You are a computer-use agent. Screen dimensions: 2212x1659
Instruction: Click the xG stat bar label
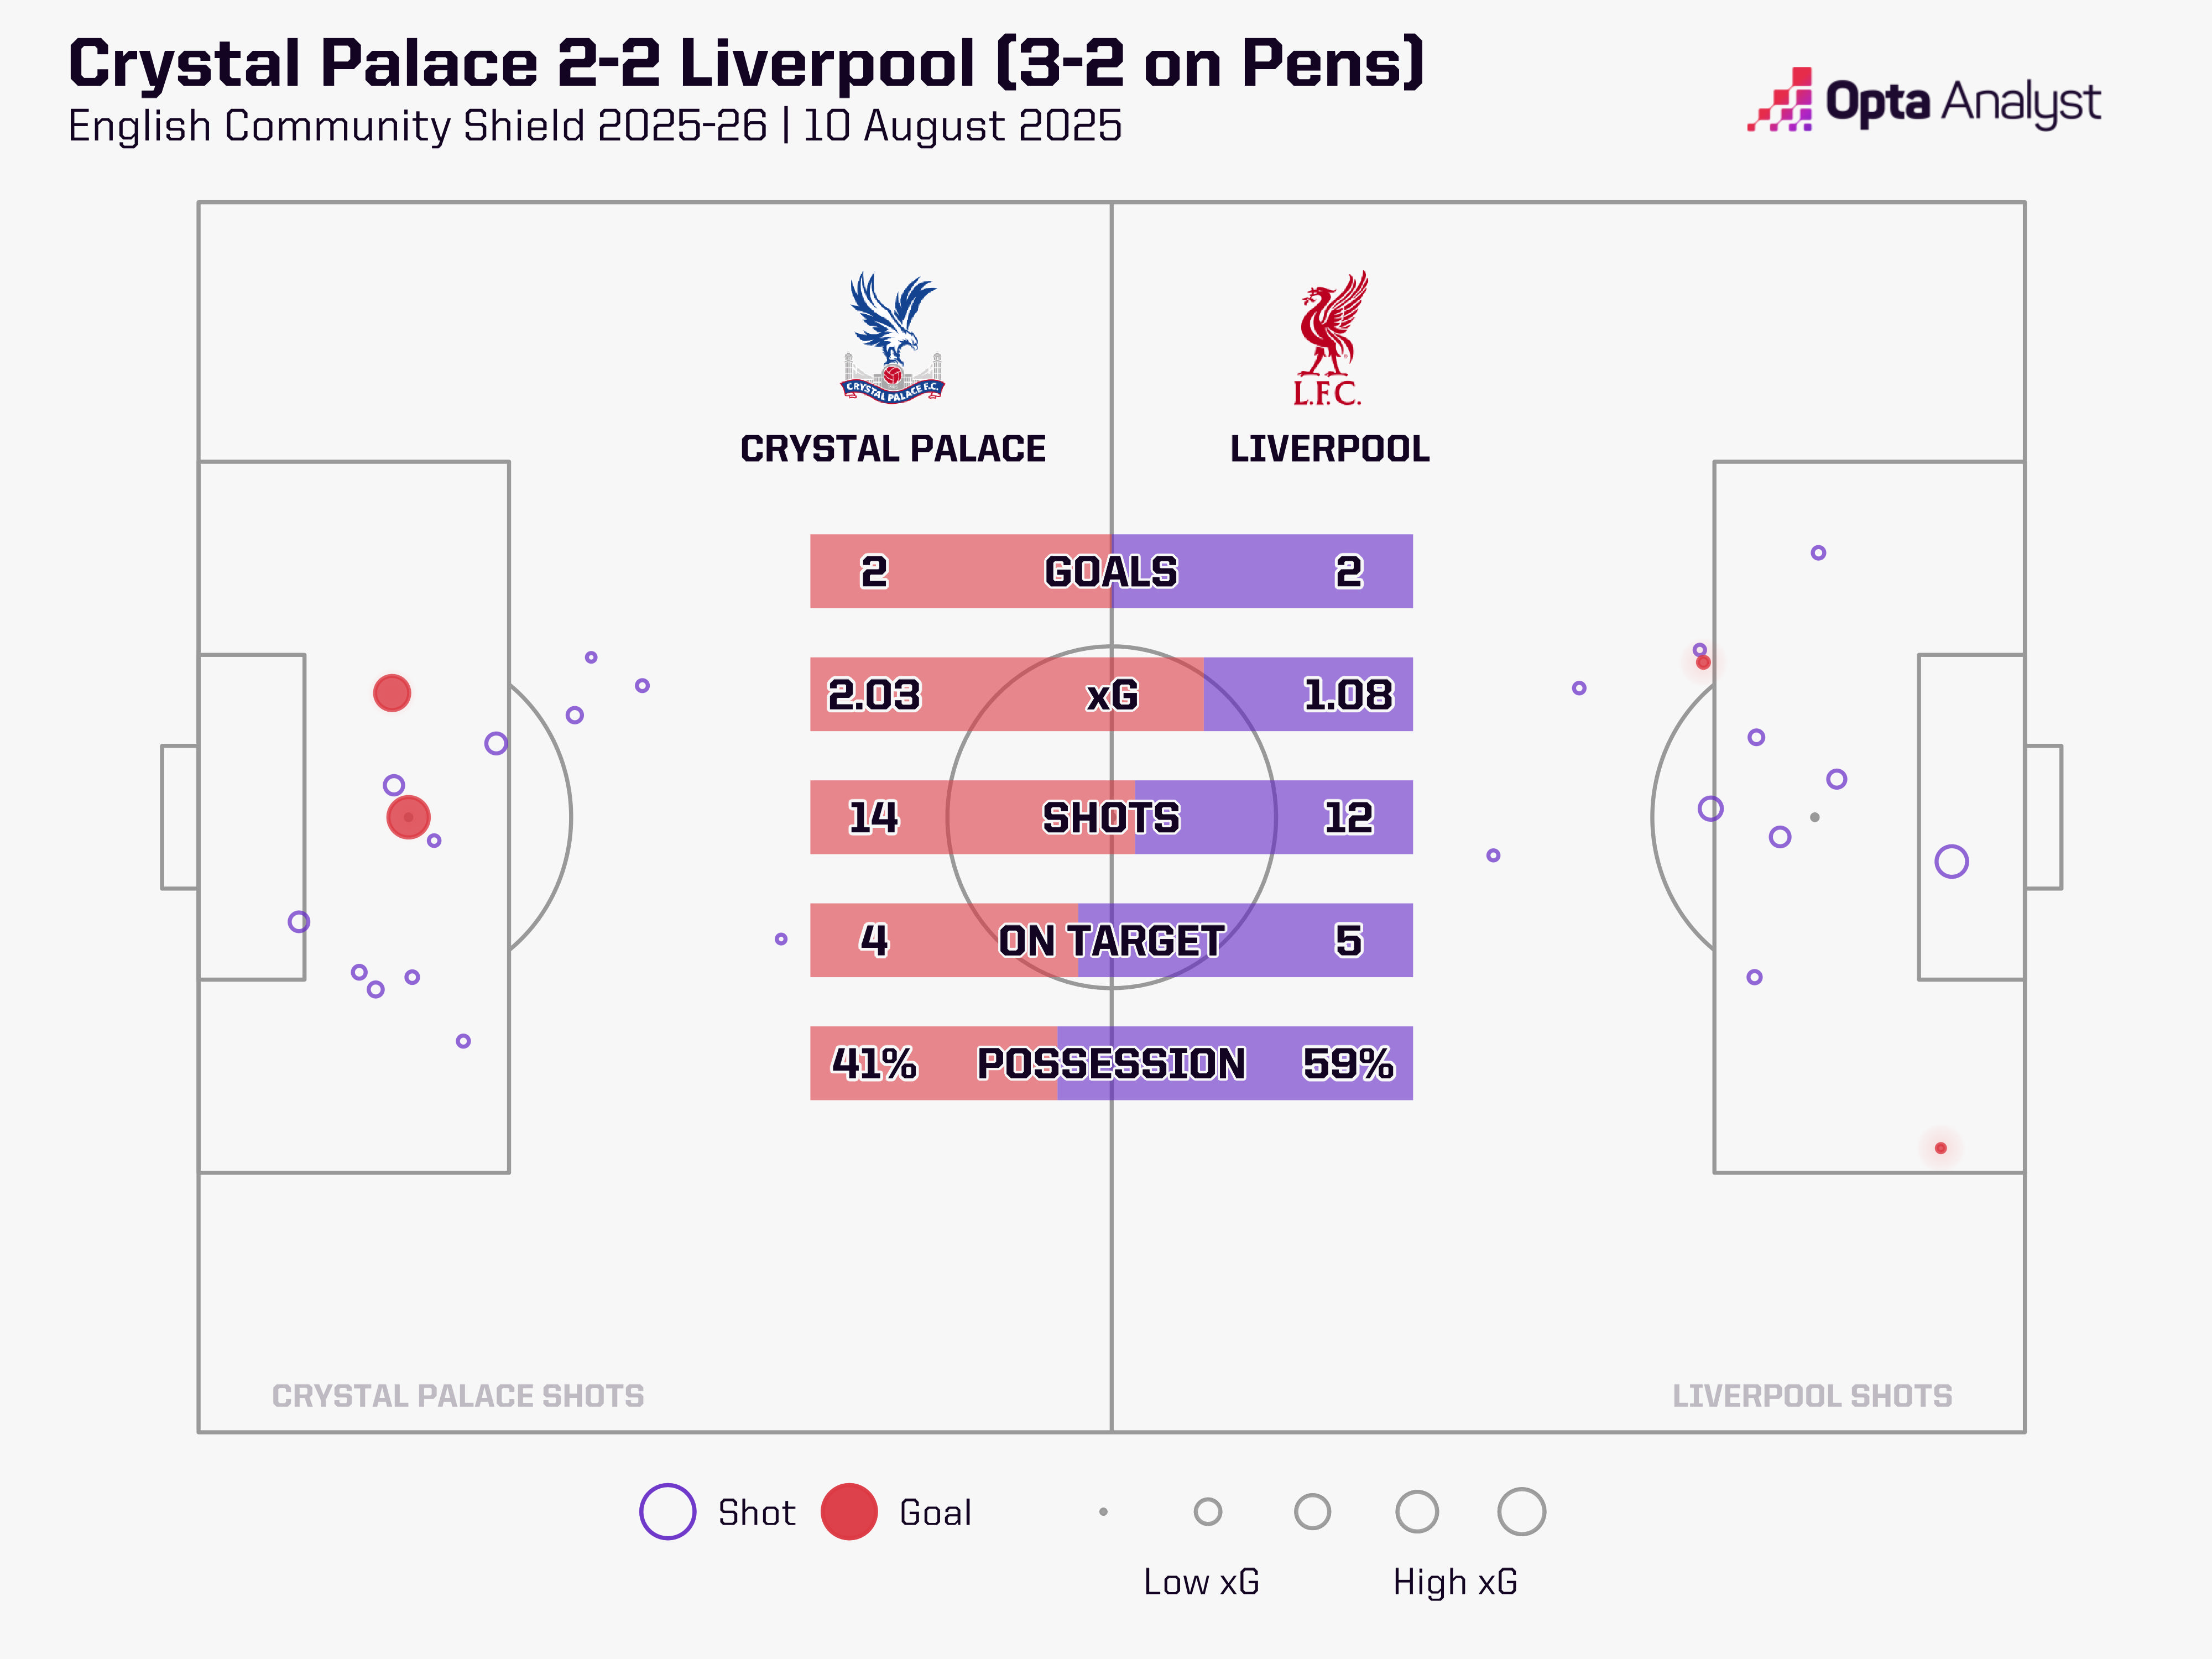pyautogui.click(x=1111, y=694)
